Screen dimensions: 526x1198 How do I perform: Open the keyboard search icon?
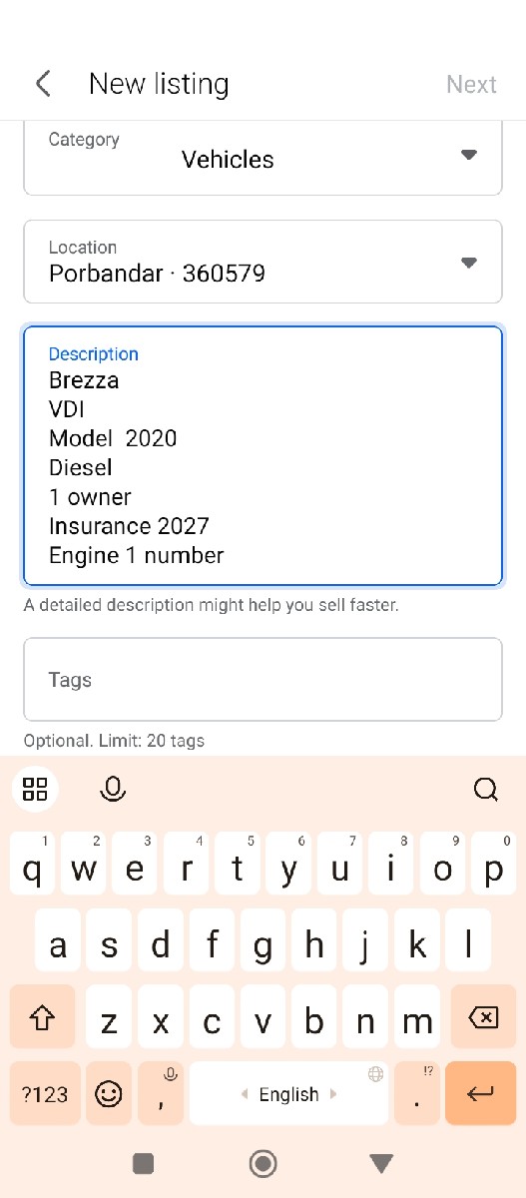click(x=486, y=790)
